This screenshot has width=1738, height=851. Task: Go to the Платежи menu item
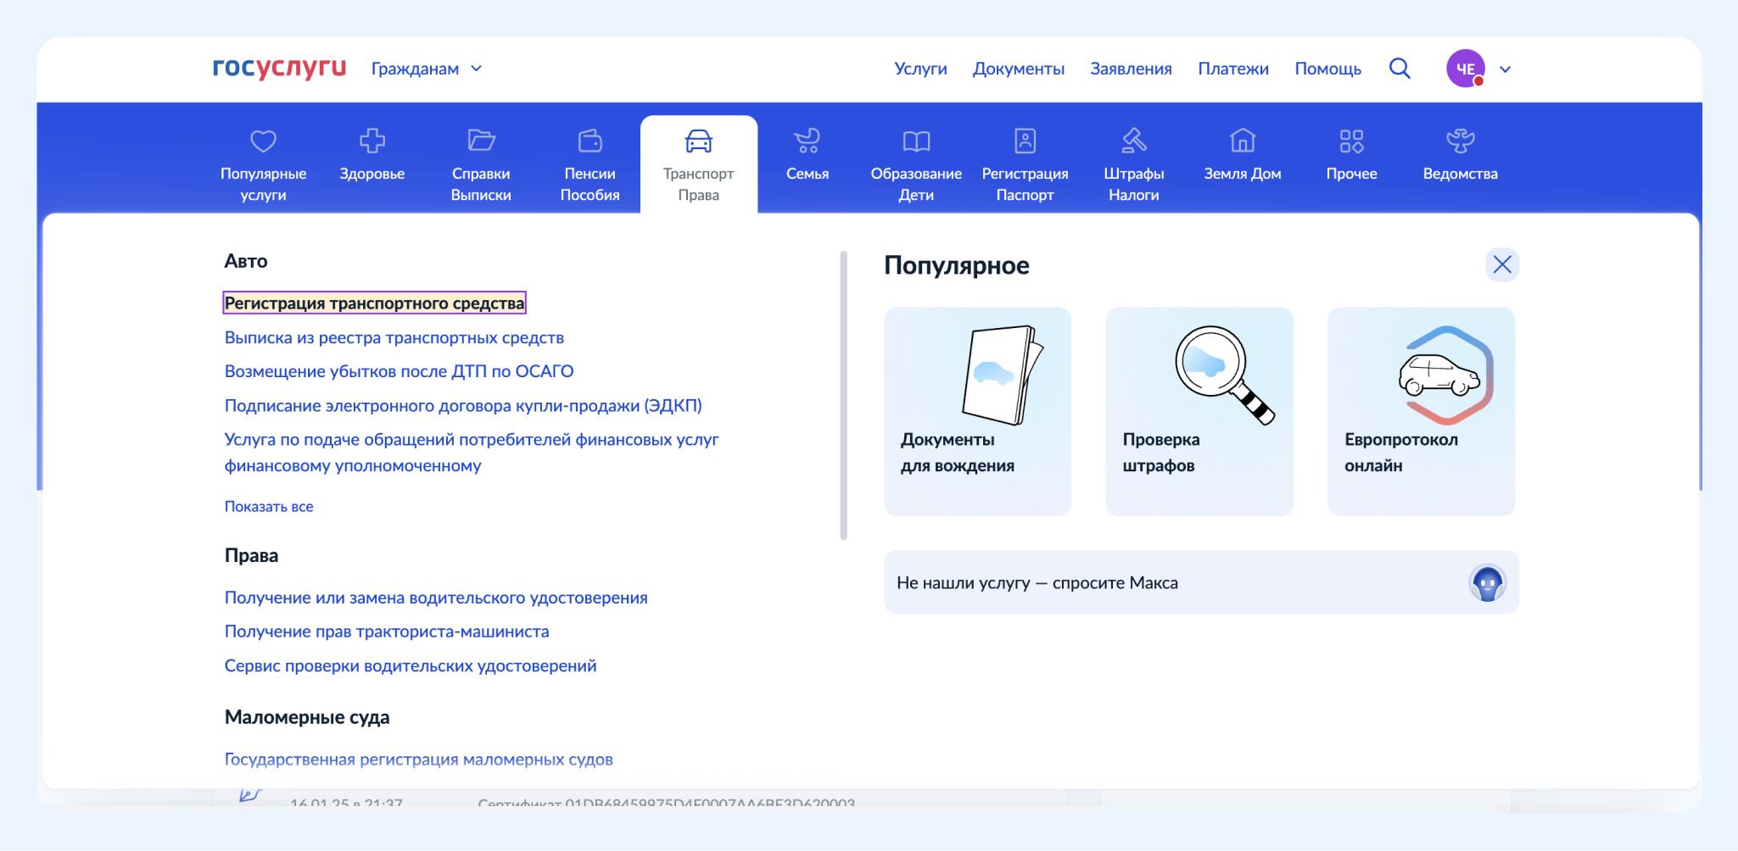pos(1232,69)
